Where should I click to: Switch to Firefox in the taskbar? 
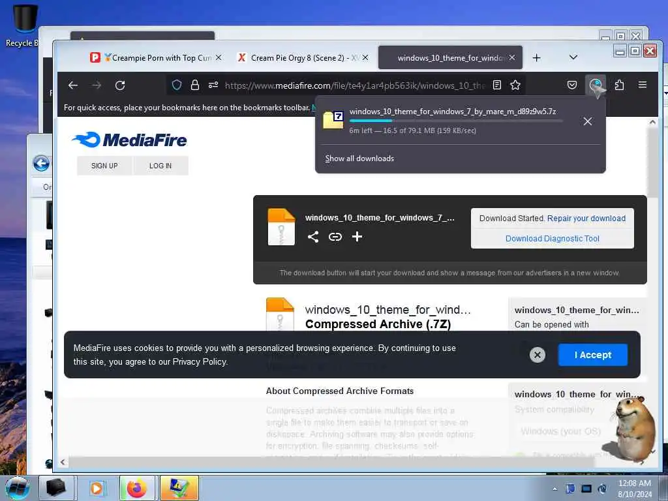(137, 488)
